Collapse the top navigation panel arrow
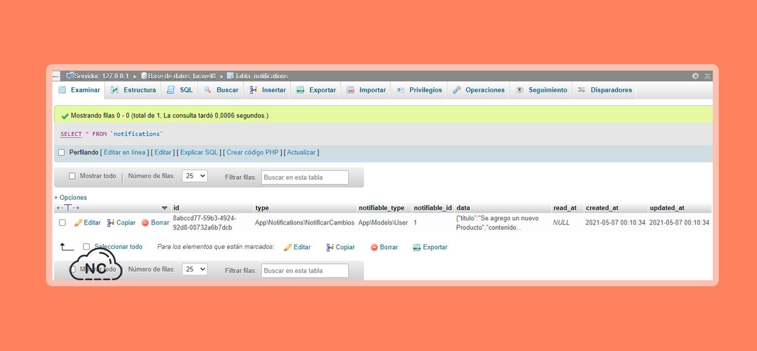757x351 pixels. 707,76
